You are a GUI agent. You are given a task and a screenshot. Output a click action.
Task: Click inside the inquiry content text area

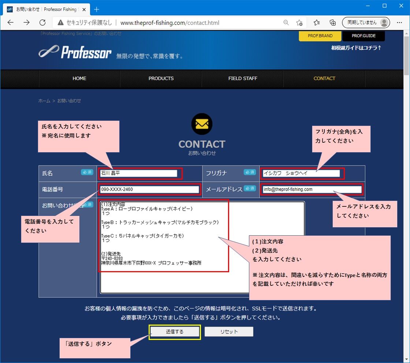(202, 247)
